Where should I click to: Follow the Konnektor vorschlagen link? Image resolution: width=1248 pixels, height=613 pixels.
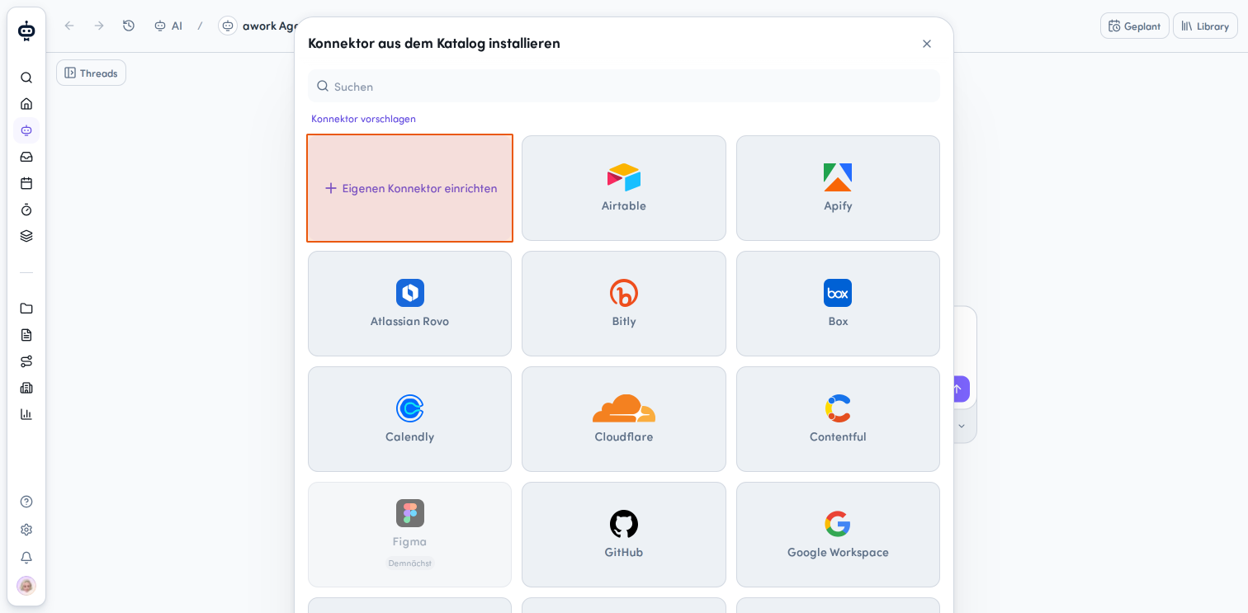tap(363, 119)
